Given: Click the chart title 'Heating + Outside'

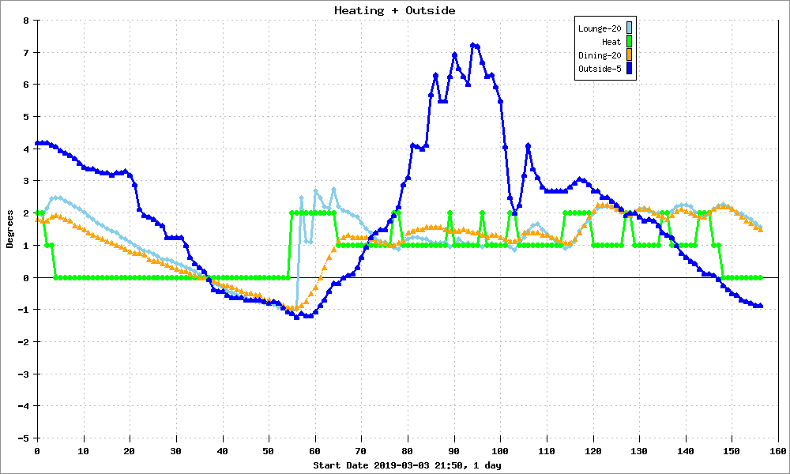Looking at the screenshot, I should [394, 10].
